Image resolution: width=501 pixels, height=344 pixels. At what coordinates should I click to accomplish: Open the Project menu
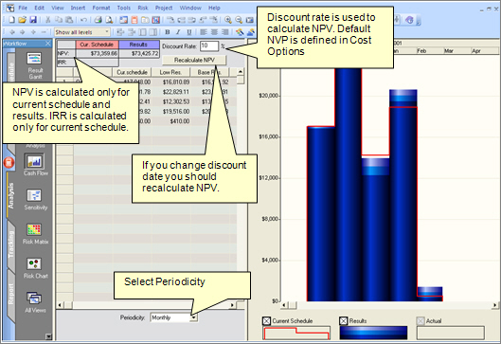coord(164,8)
